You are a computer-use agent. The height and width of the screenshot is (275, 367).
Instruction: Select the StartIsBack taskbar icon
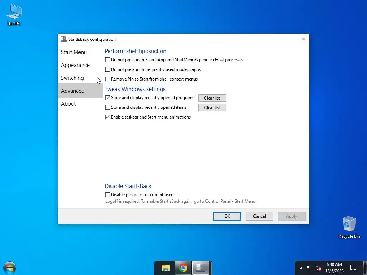click(201, 268)
